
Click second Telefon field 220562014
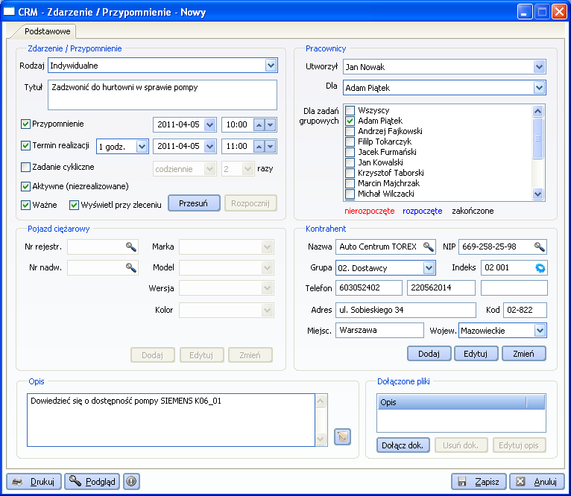[441, 288]
